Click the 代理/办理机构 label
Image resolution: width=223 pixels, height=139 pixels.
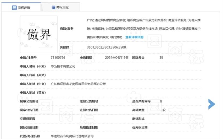point(30,136)
